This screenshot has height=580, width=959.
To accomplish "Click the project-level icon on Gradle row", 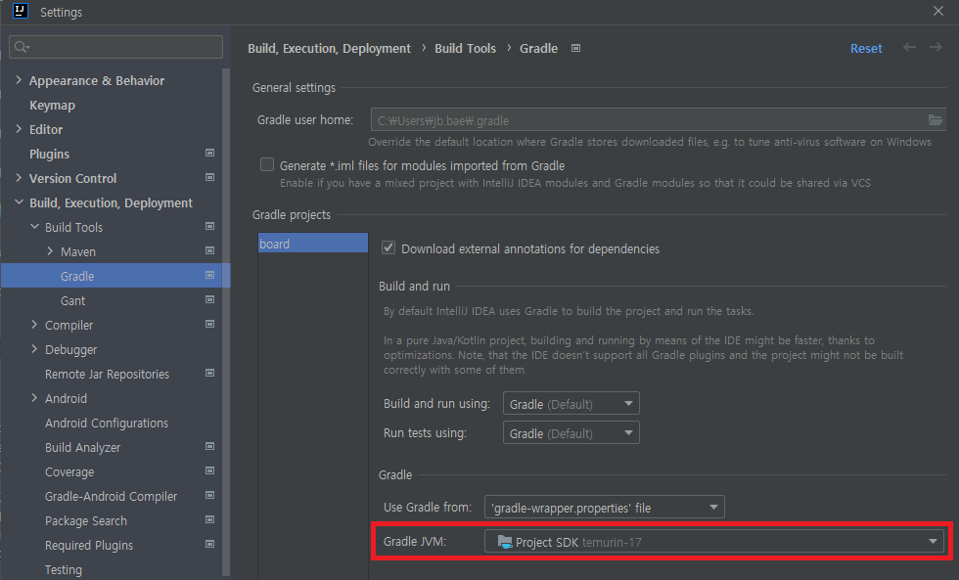I will 209,275.
